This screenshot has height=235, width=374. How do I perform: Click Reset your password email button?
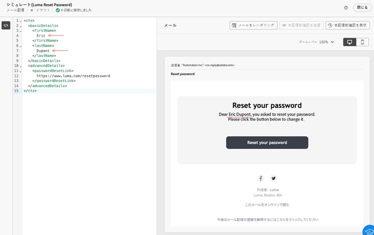[267, 142]
